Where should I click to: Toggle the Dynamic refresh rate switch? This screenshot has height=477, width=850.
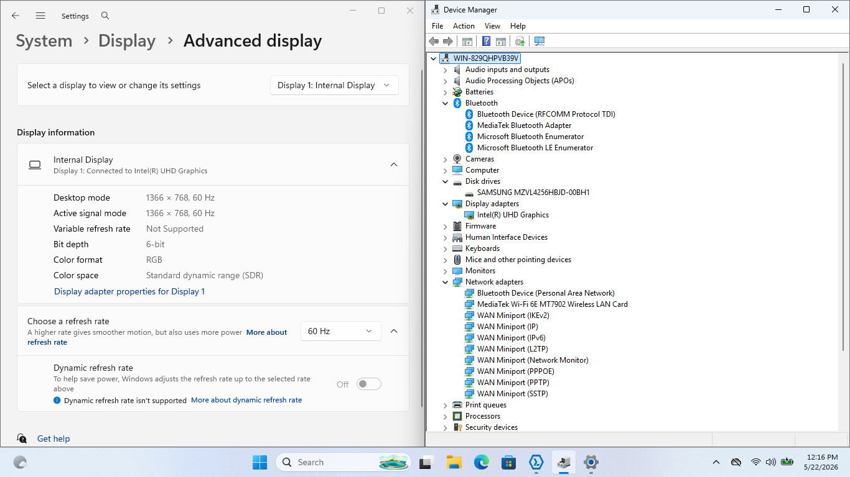[368, 384]
